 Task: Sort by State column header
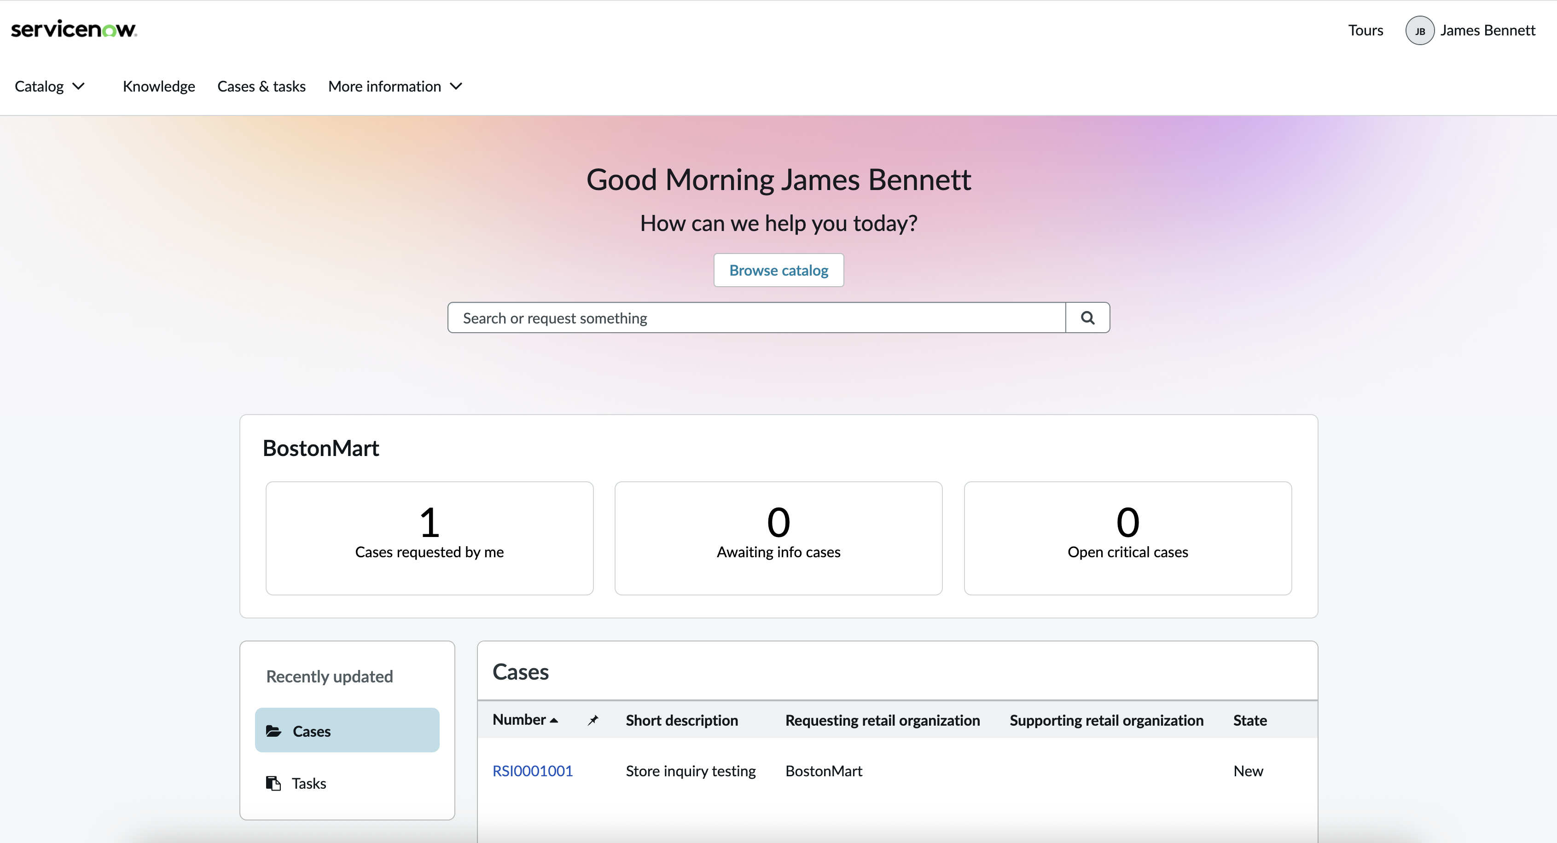point(1250,720)
